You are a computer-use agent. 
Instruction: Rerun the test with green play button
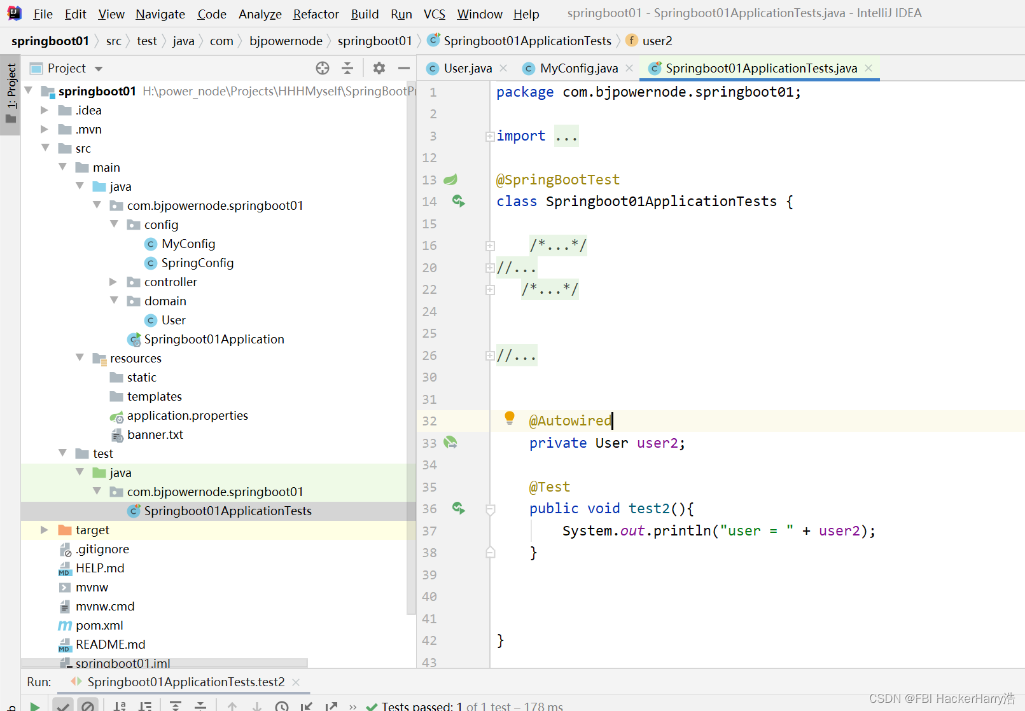[x=35, y=706]
